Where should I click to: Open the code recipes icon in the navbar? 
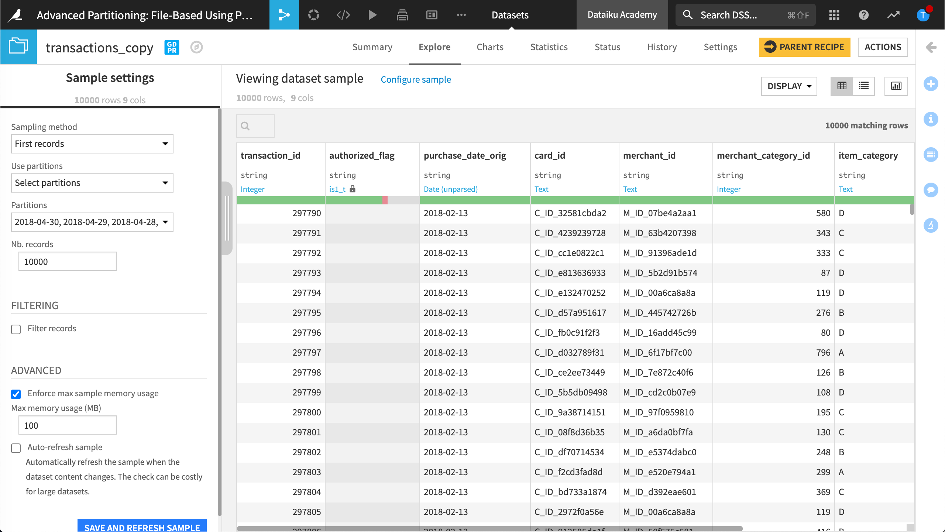click(343, 15)
